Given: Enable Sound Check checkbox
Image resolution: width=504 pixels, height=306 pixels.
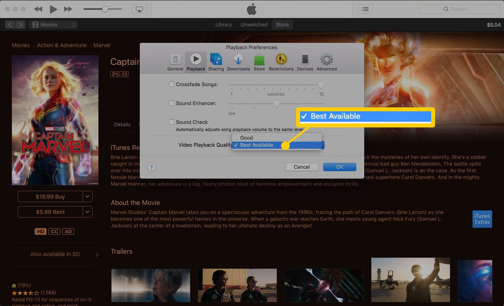Looking at the screenshot, I should tap(172, 122).
